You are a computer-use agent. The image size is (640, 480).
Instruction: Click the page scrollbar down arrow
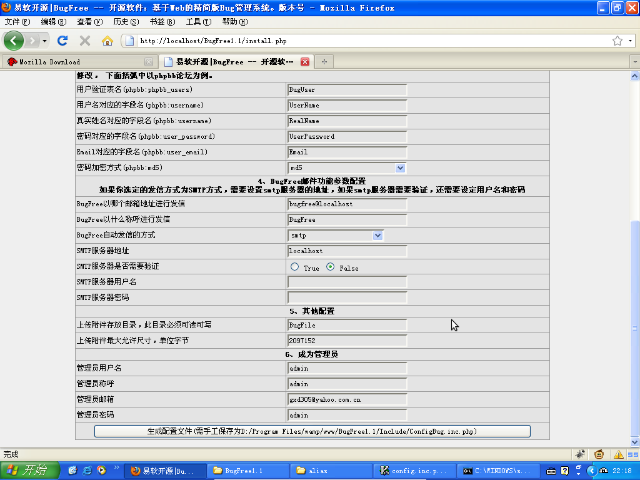(635, 442)
